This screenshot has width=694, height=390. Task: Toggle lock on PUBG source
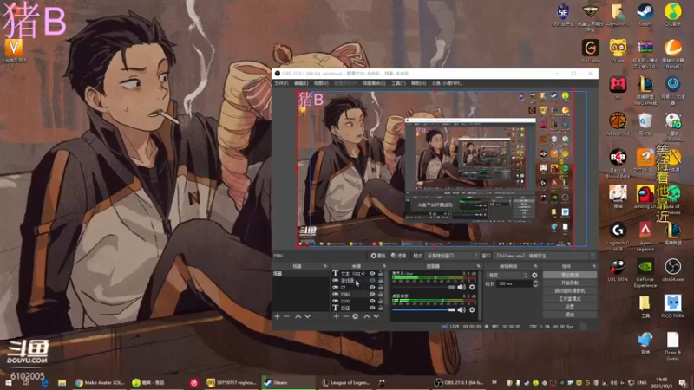[381, 294]
